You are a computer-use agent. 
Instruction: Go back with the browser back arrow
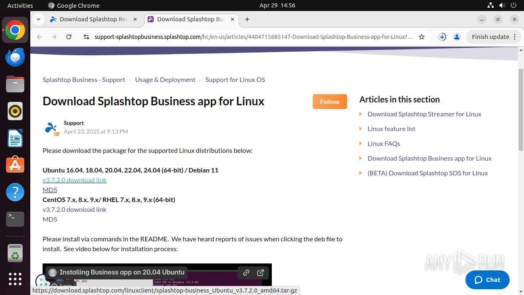(39, 37)
